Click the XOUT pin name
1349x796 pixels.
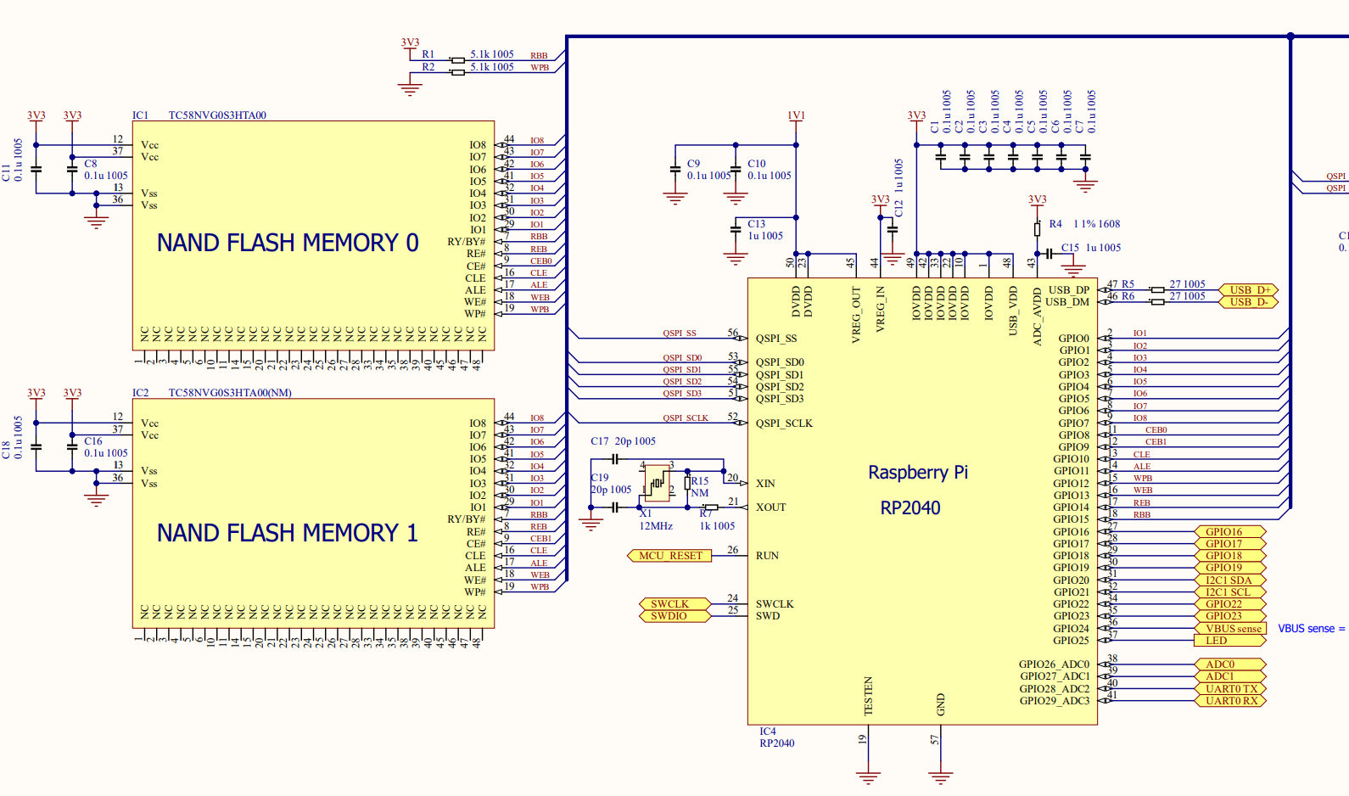tap(771, 507)
